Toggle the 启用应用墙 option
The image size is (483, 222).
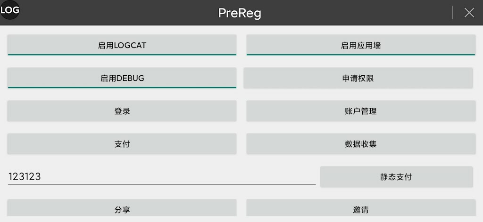pos(361,45)
